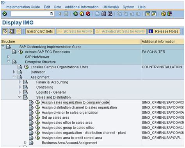185x148 pixels.
Task: Collapse the Sales and Distribution node
Action: 20,97
